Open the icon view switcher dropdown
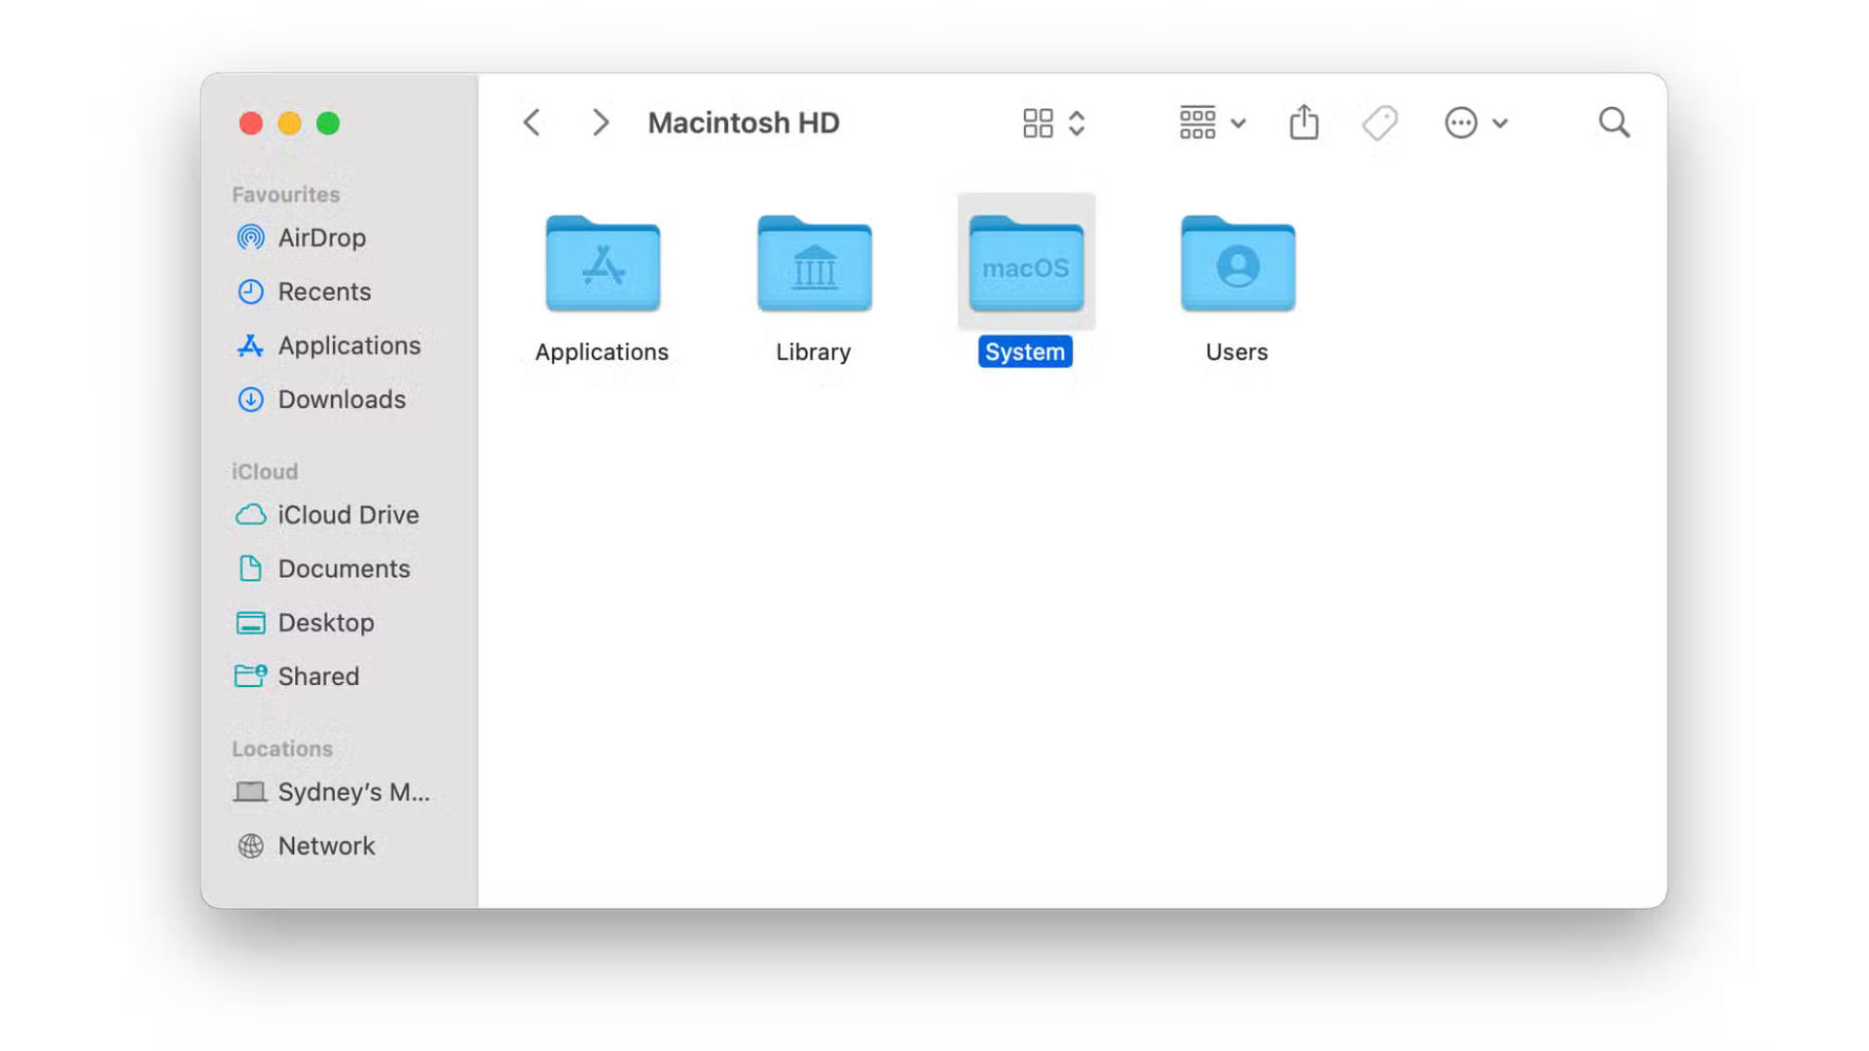Viewport: 1869px width, 1051px height. [x=1053, y=123]
